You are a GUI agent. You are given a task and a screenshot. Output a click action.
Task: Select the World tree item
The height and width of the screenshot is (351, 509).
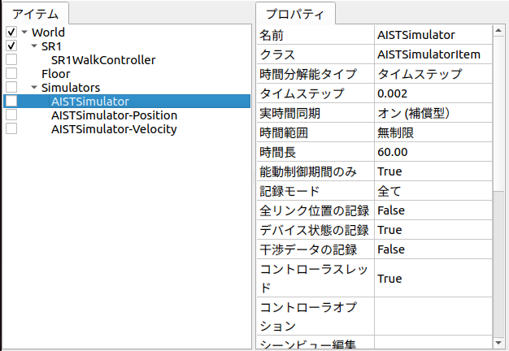point(48,32)
